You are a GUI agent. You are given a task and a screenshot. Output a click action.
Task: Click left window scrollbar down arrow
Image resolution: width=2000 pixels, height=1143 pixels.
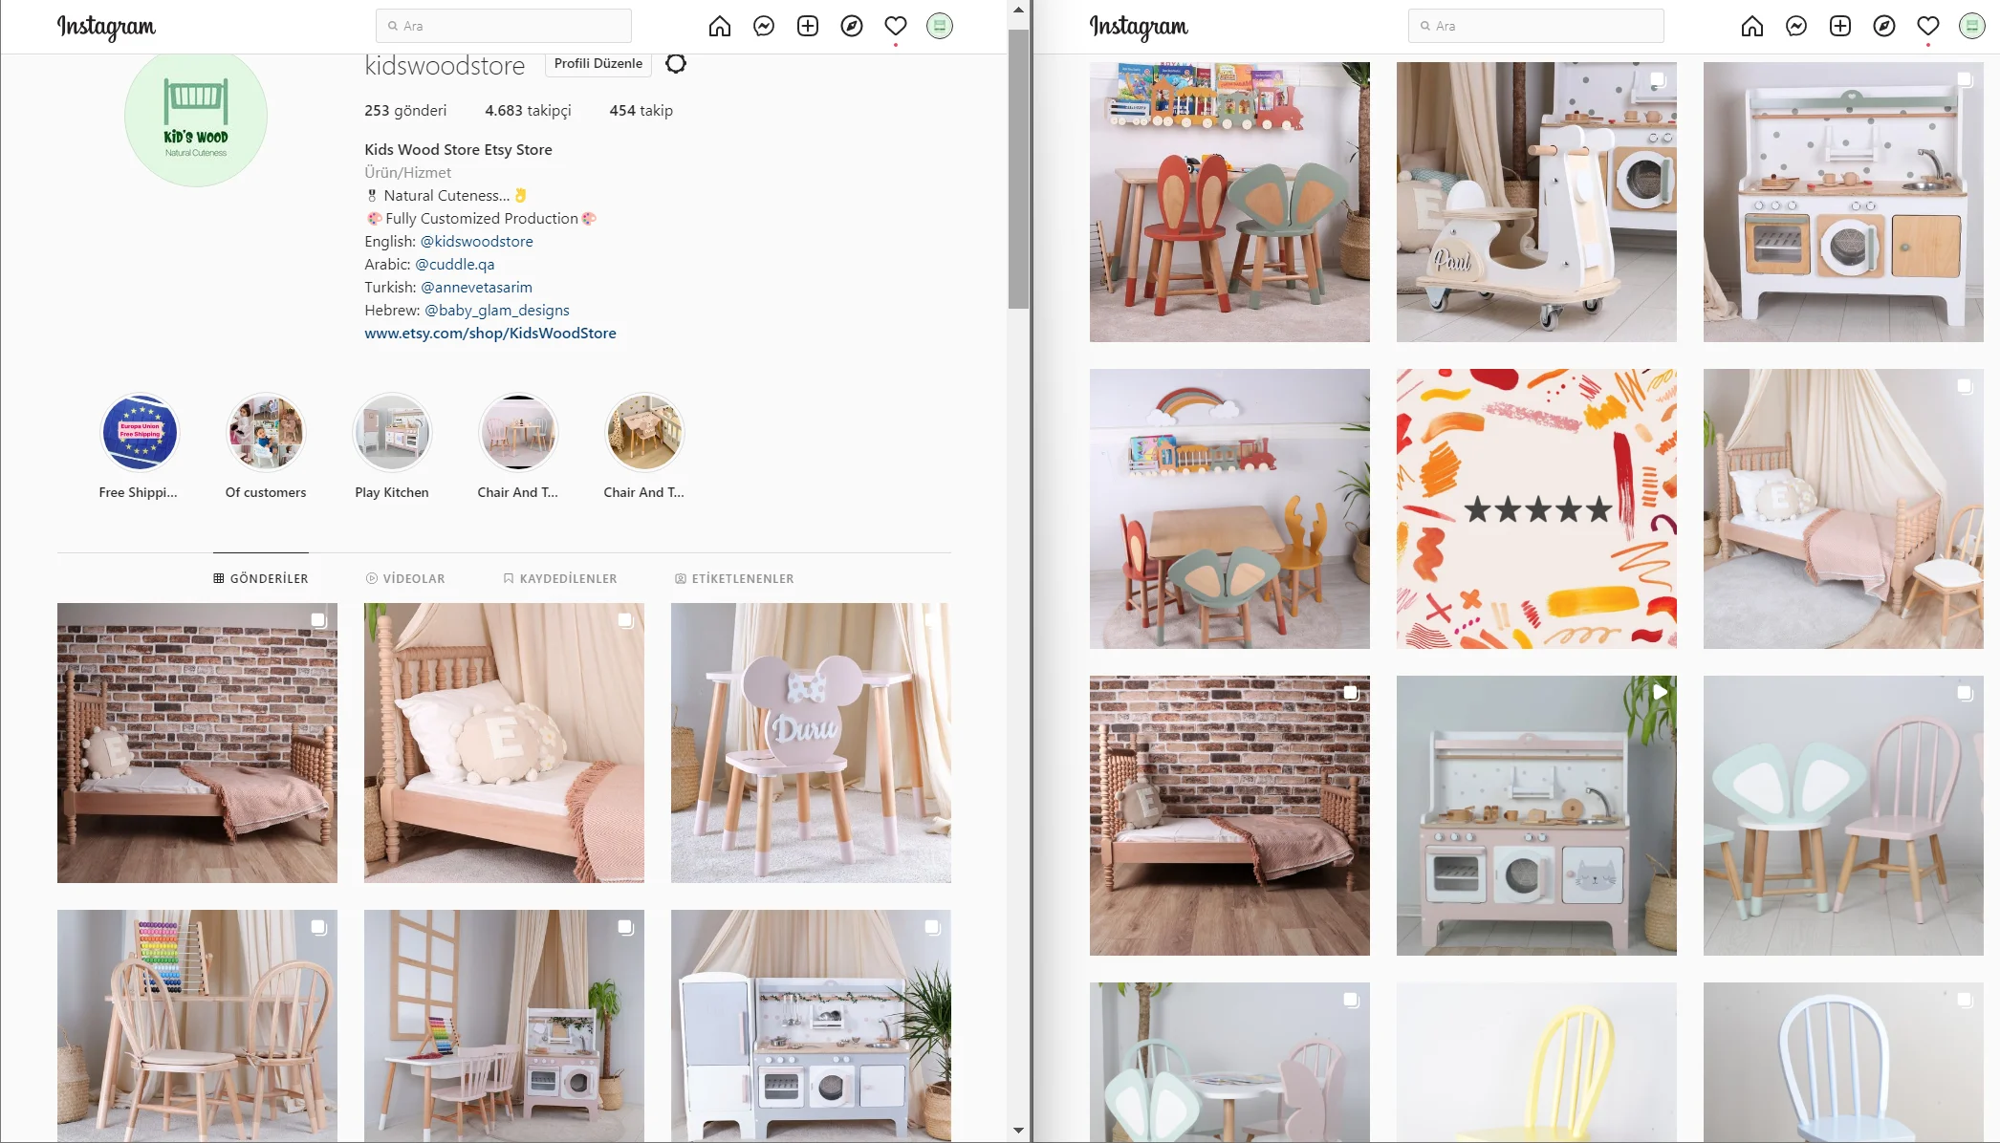click(1018, 1131)
